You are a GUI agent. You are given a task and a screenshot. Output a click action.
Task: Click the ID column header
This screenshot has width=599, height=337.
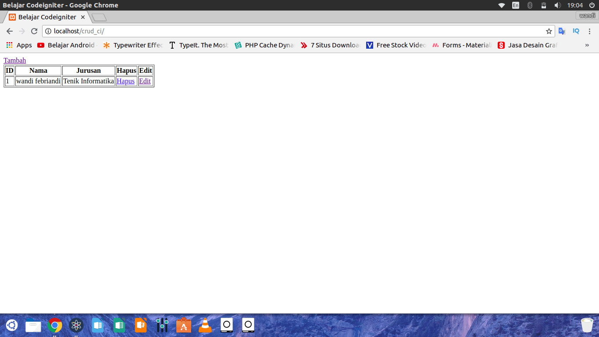(x=10, y=71)
